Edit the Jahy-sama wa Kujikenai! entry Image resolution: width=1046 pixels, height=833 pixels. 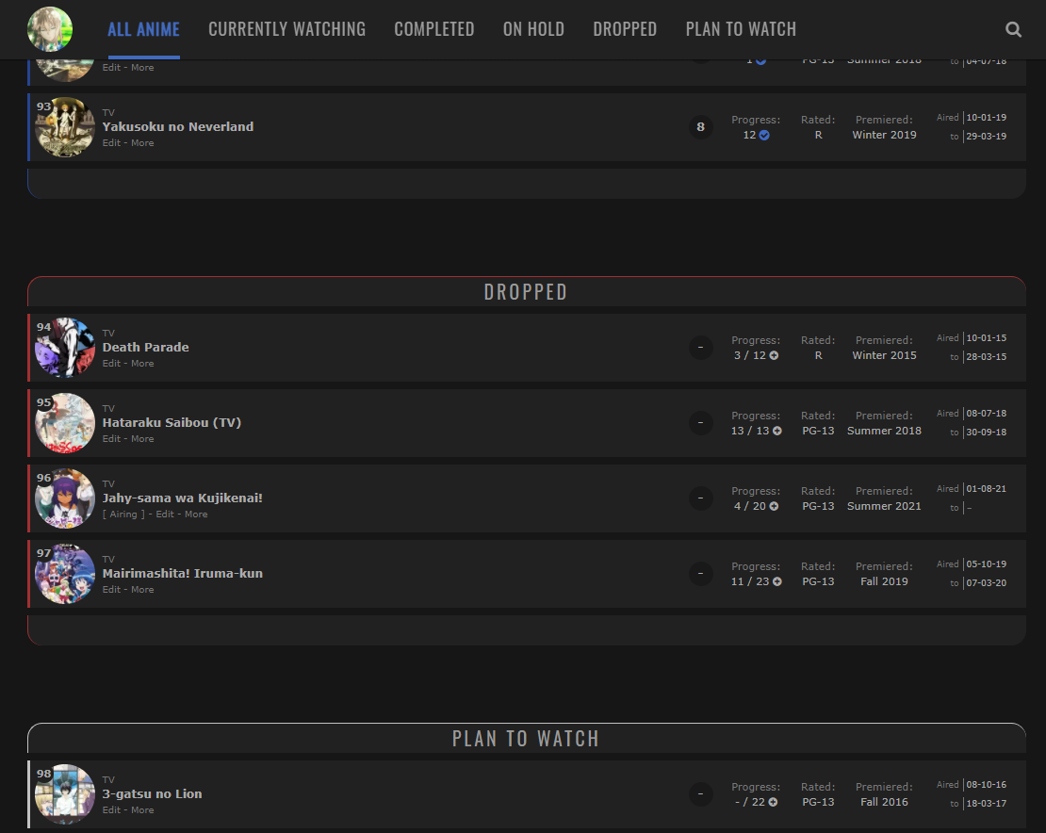coord(165,514)
